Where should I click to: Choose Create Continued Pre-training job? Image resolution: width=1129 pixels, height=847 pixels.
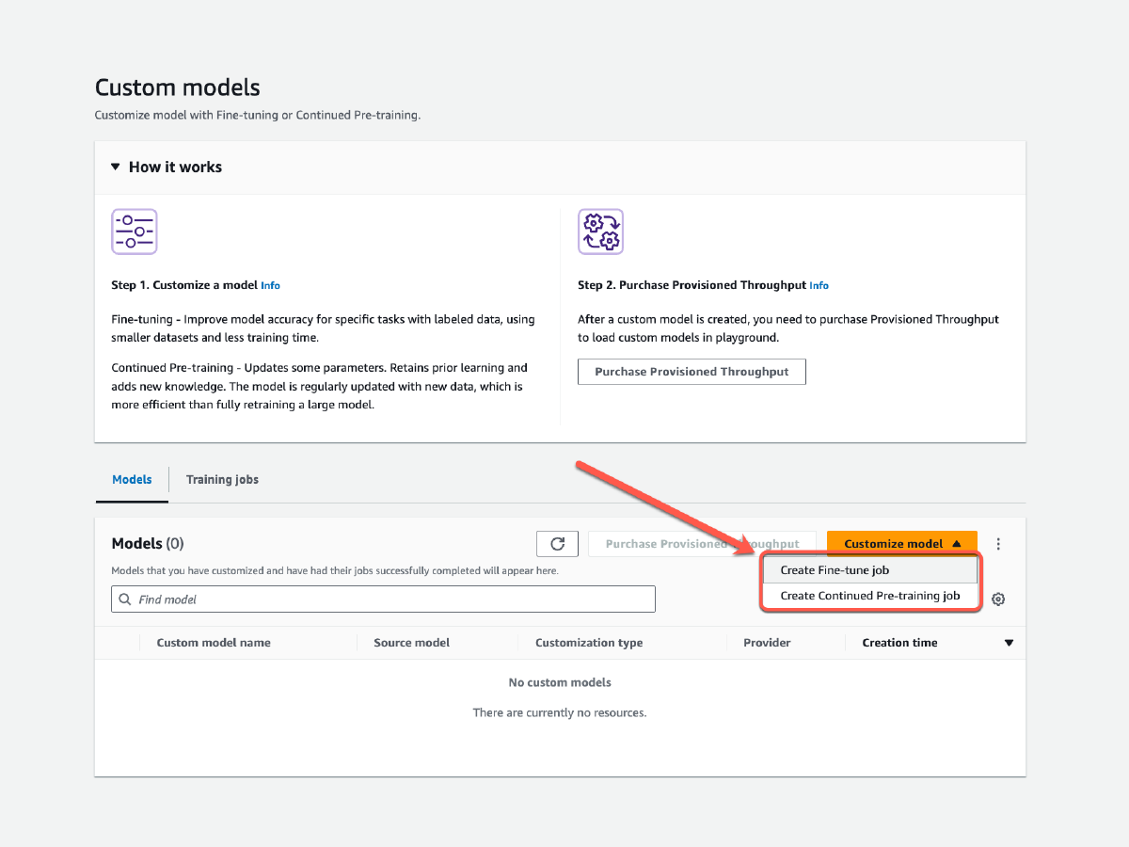click(x=870, y=596)
